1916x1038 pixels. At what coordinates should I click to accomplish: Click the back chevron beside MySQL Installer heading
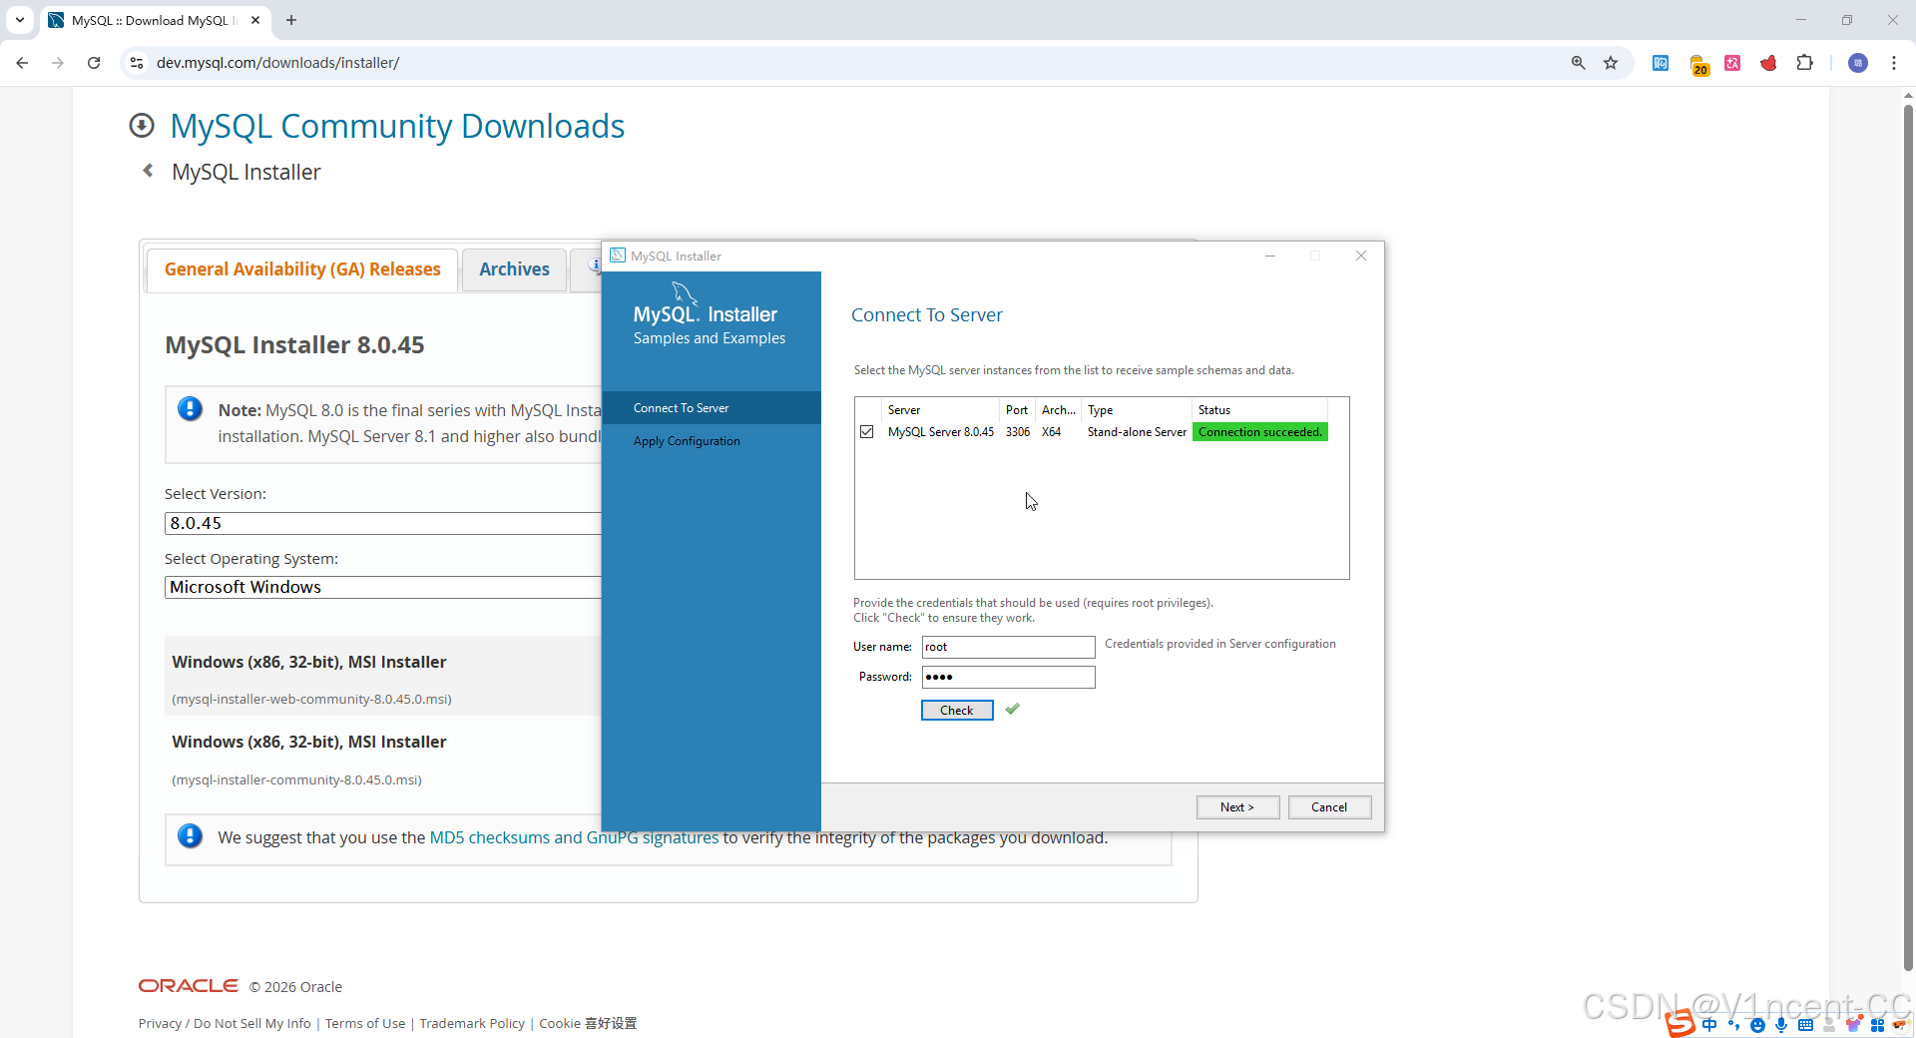tap(148, 171)
